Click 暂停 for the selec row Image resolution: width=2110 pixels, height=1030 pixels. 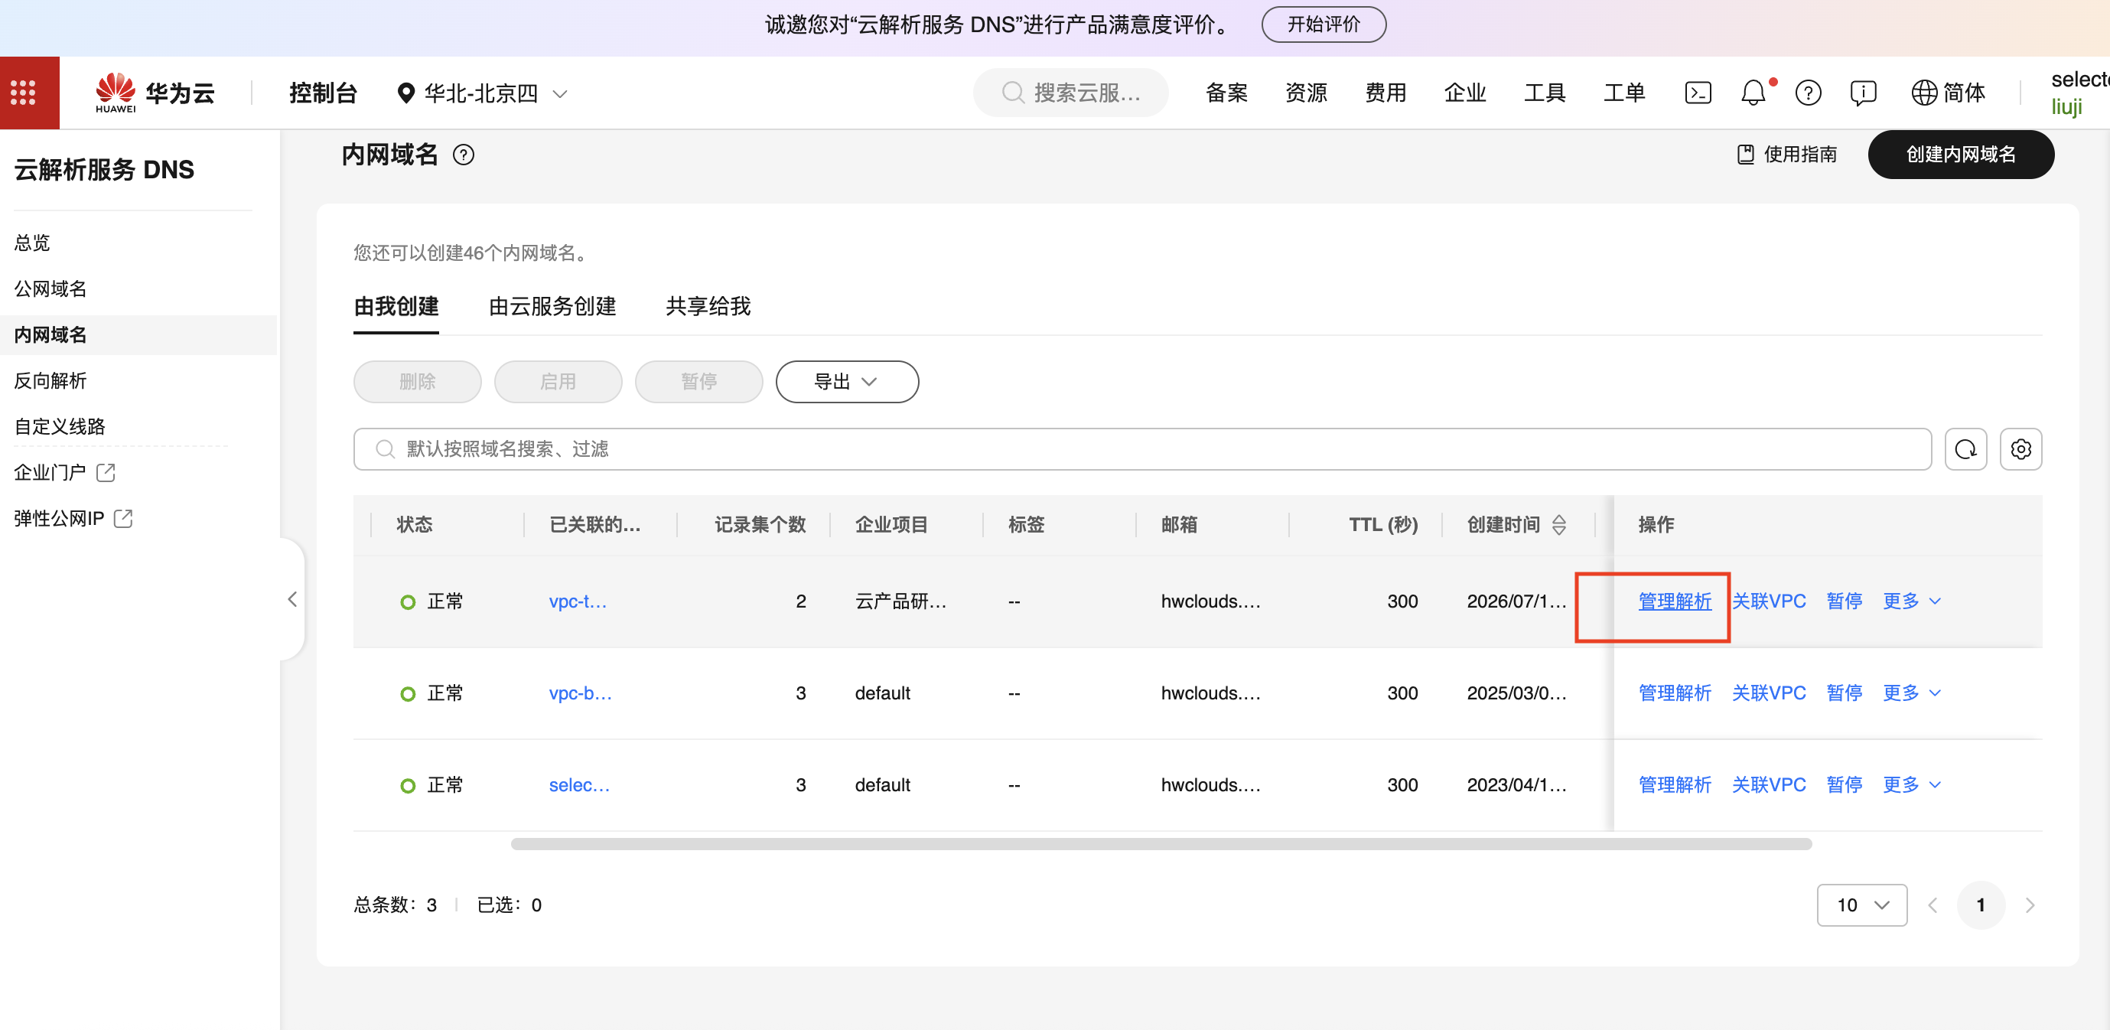tap(1844, 784)
